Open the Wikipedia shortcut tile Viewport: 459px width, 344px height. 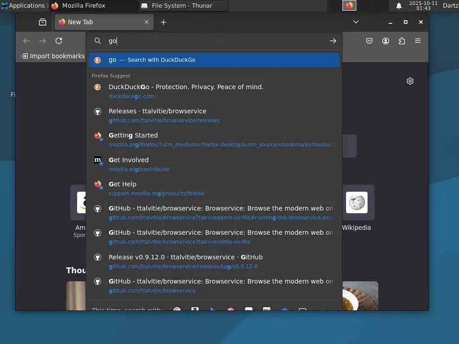(x=356, y=202)
